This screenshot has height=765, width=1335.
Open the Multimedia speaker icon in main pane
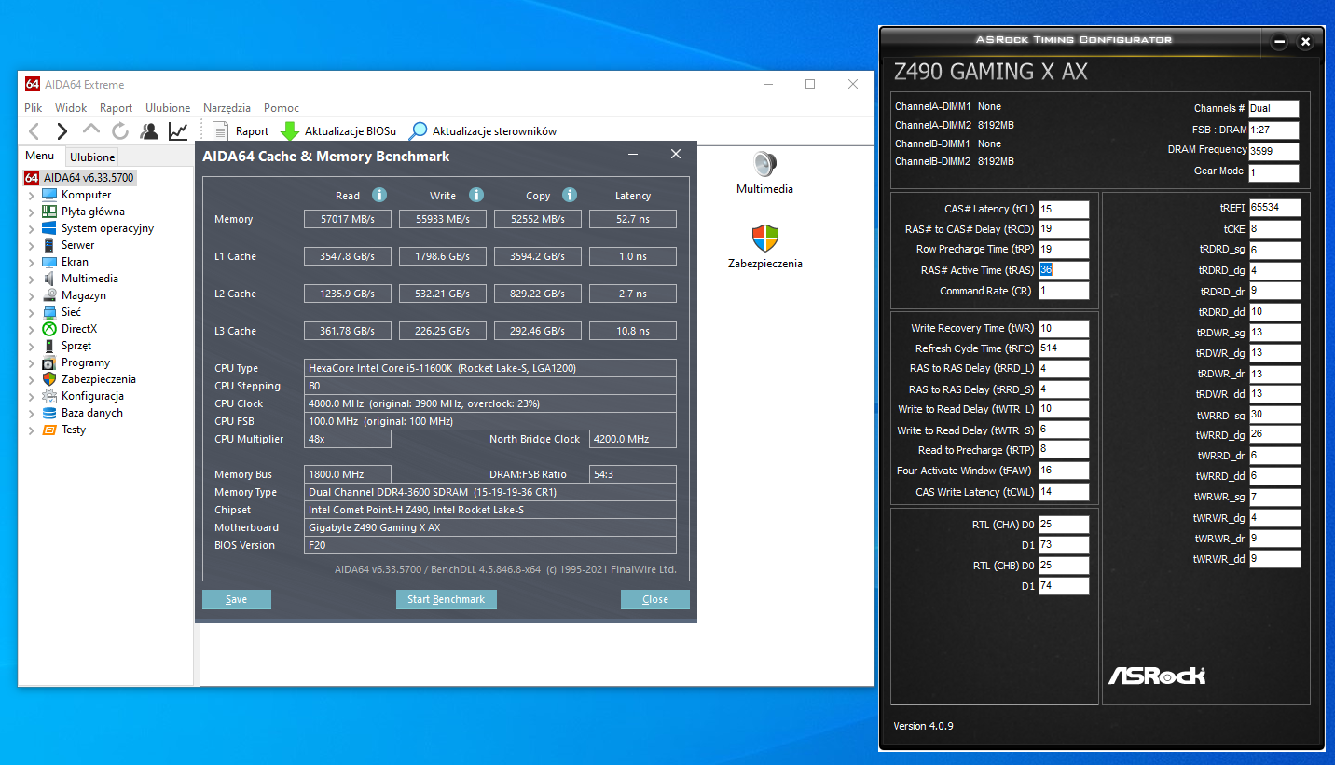764,164
